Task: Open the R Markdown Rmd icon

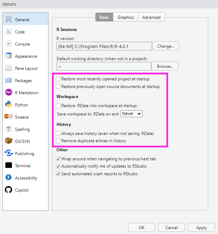Action: [x=8, y=92]
